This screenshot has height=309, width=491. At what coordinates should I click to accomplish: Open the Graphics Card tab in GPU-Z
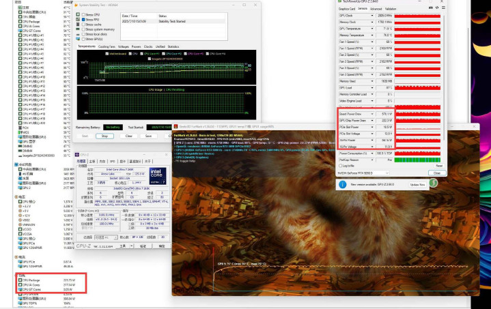[x=348, y=8]
